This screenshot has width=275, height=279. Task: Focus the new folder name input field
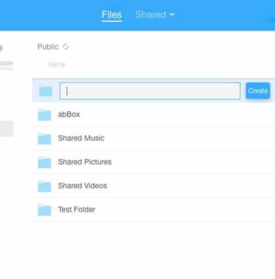(x=150, y=91)
